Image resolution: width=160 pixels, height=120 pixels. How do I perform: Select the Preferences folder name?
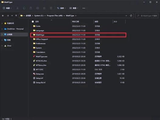click(x=41, y=43)
